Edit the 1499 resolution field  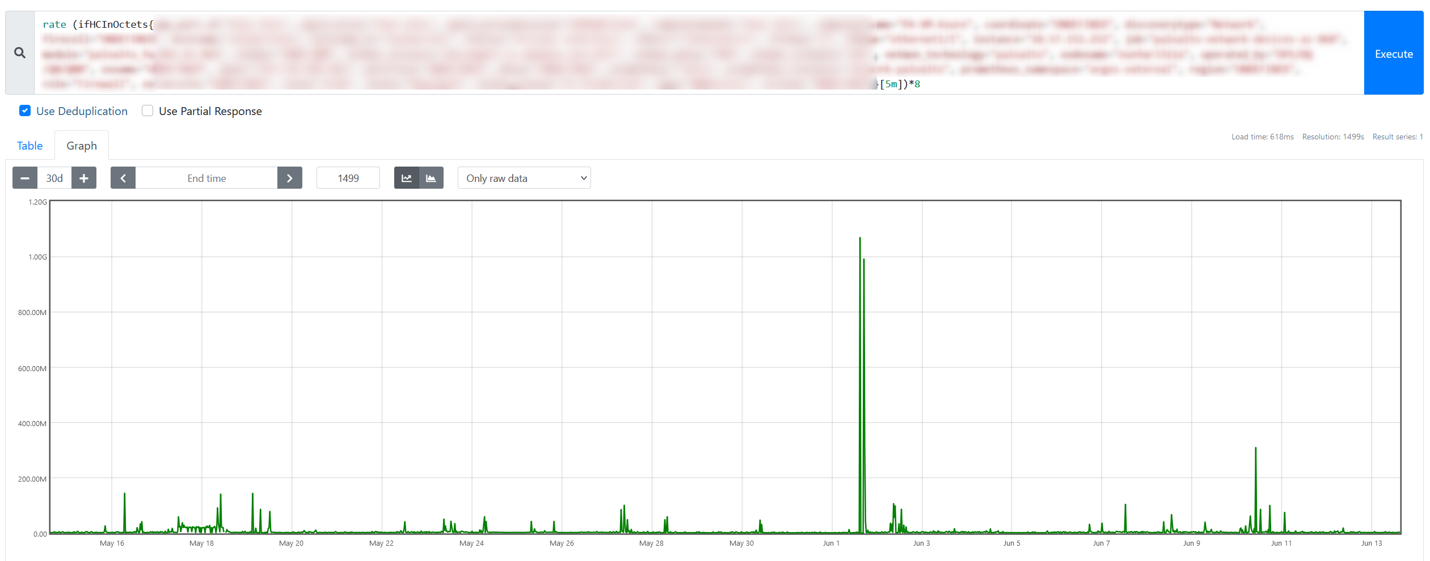(348, 178)
